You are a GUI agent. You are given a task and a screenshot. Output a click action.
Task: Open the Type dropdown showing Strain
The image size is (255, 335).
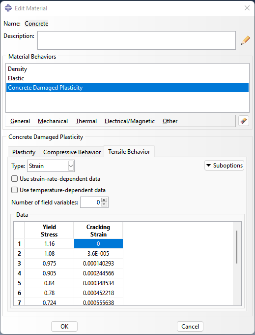(x=51, y=166)
